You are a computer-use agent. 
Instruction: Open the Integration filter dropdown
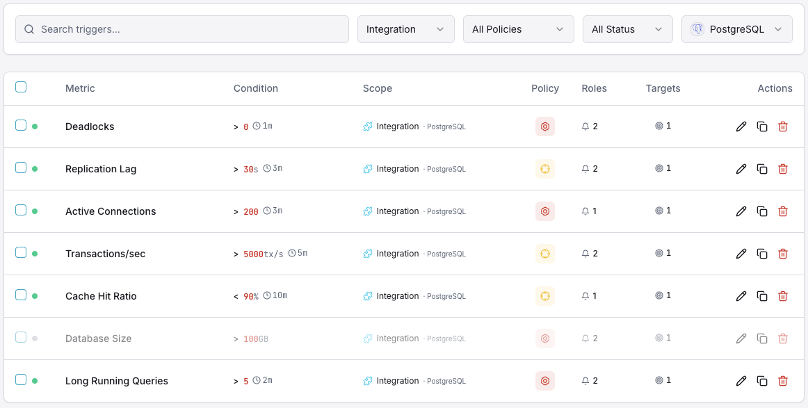coord(405,29)
